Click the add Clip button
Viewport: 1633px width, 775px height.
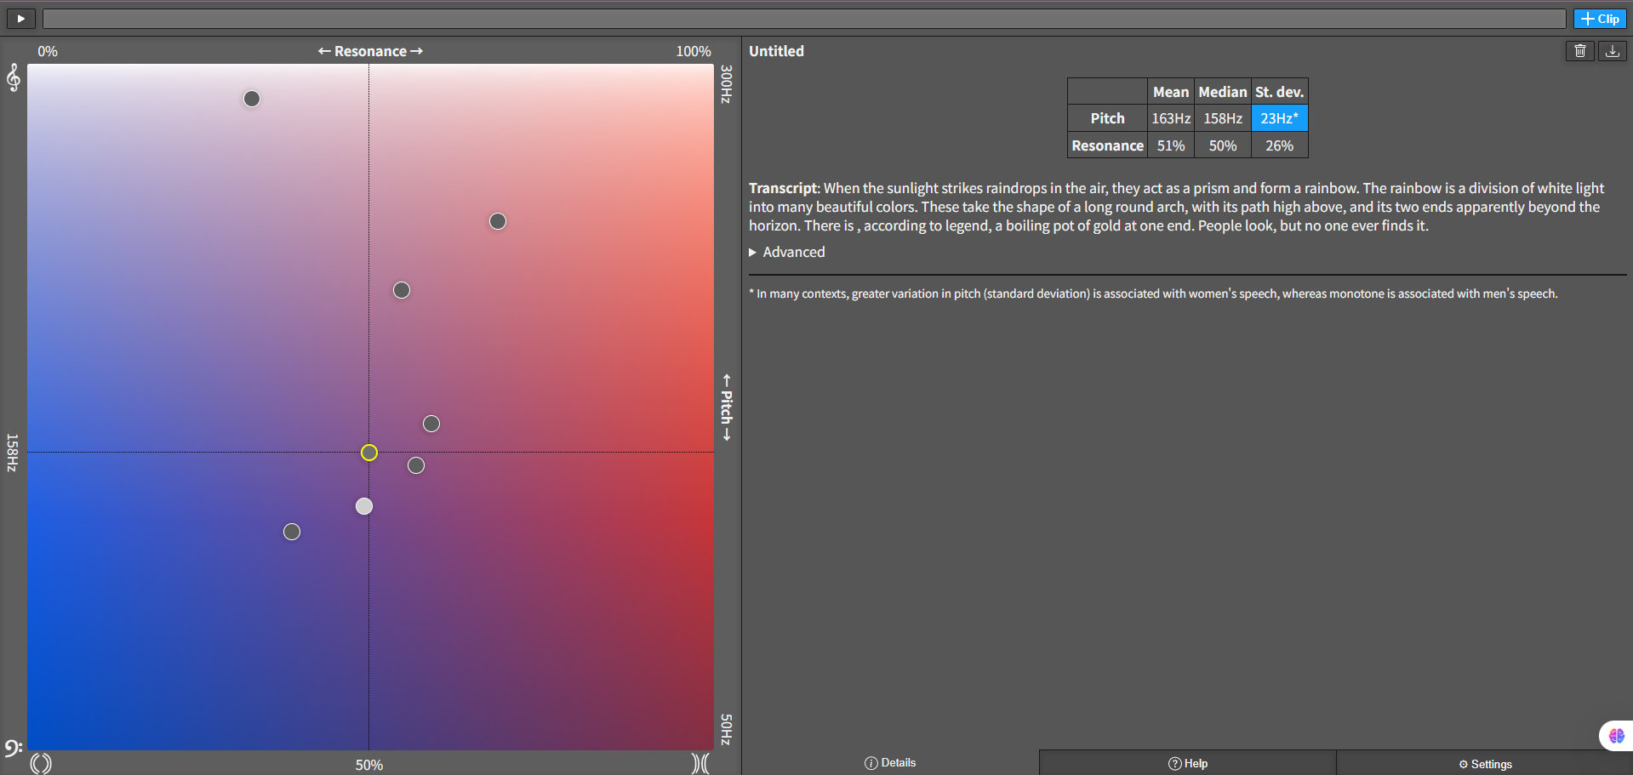1599,19
